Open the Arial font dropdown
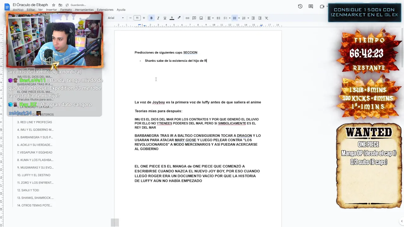The height and width of the screenshot is (227, 404). pos(116,18)
